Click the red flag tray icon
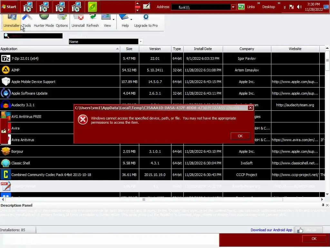This screenshot has width=330, height=248. click(291, 7)
